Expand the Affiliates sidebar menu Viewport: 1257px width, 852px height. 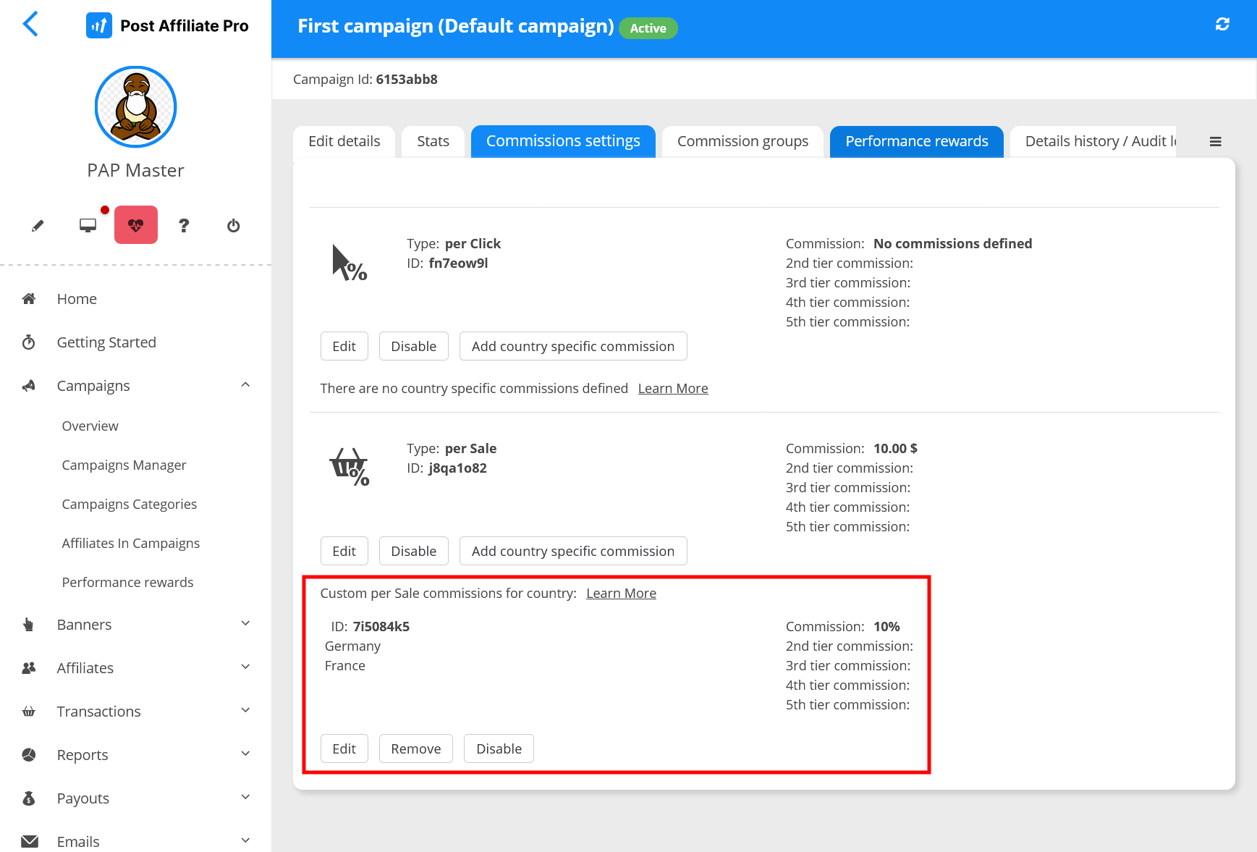(x=245, y=667)
